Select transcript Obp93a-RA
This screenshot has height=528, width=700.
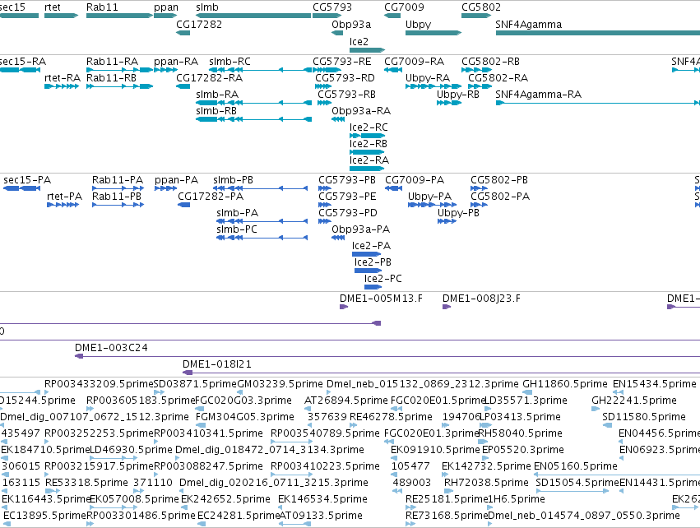tap(338, 119)
